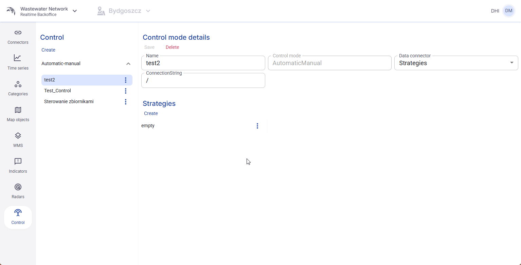Image resolution: width=521 pixels, height=265 pixels.
Task: Select the empty strategy row
Action: [x=203, y=126]
